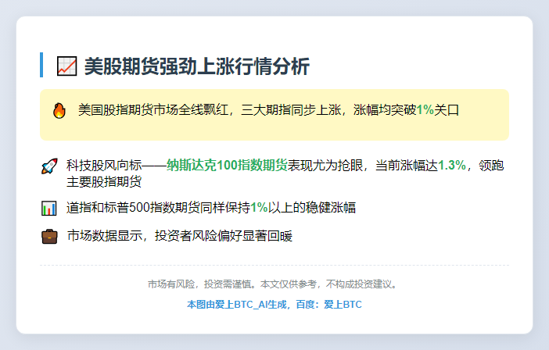
Task: Click the fire emoji in yellow banner
Action: 59,110
